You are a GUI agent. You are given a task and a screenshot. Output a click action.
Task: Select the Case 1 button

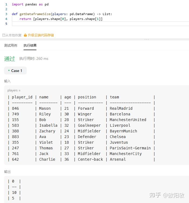click(15, 71)
